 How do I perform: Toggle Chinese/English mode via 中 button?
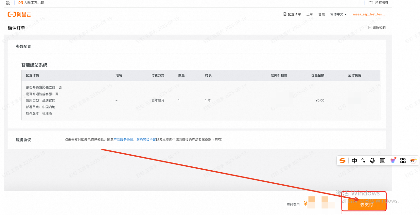355,161
